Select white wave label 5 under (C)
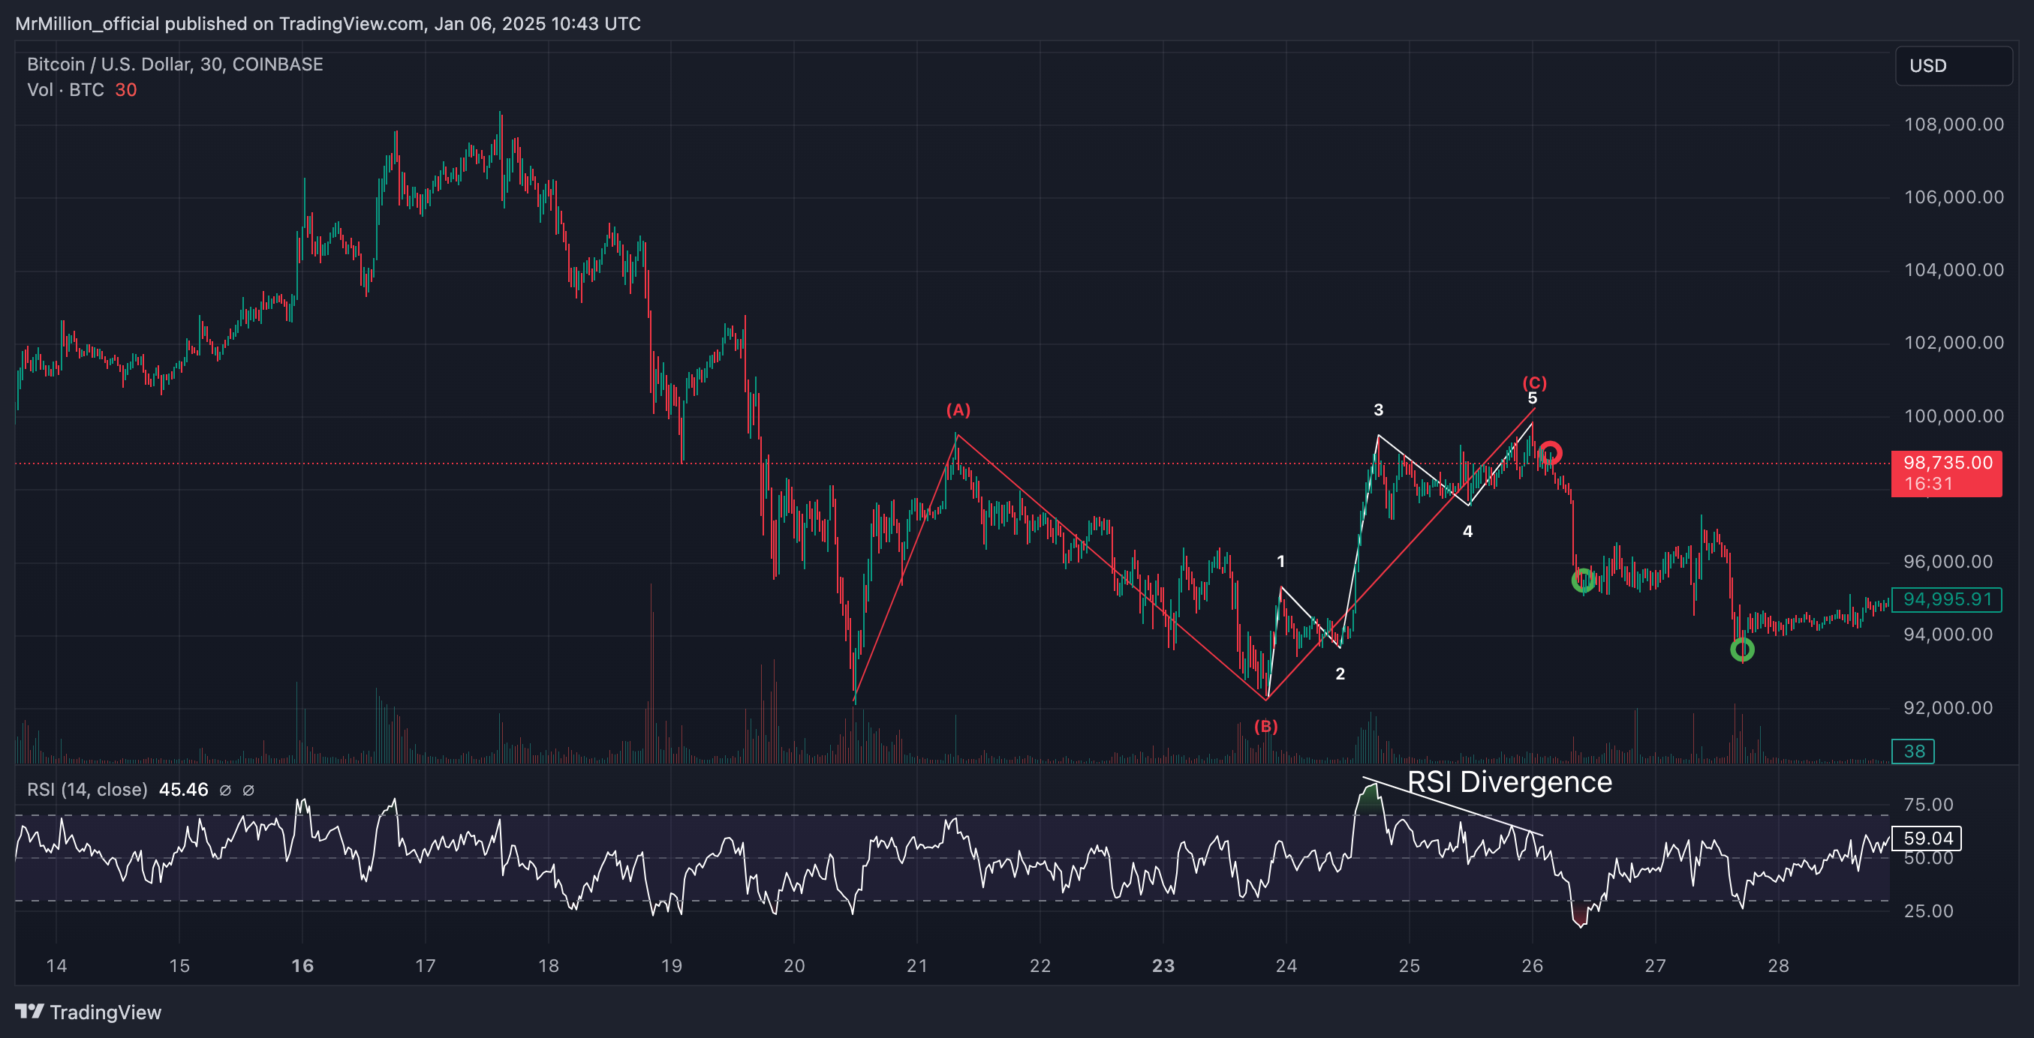Viewport: 2034px width, 1038px height. click(x=1533, y=398)
